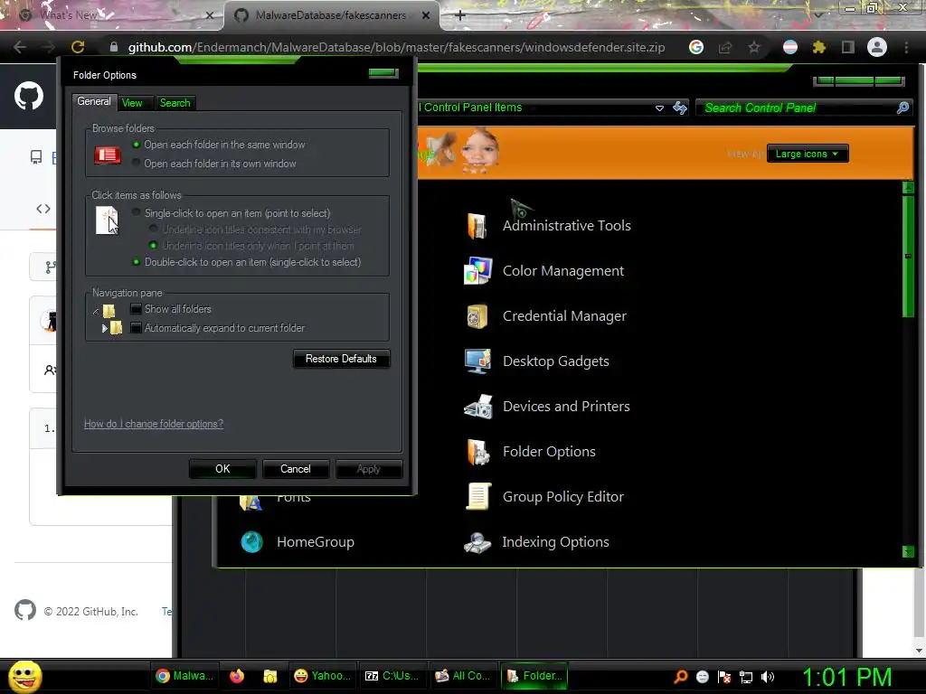Open Firefox from the taskbar
Viewport: 926px width, 694px height.
click(237, 676)
